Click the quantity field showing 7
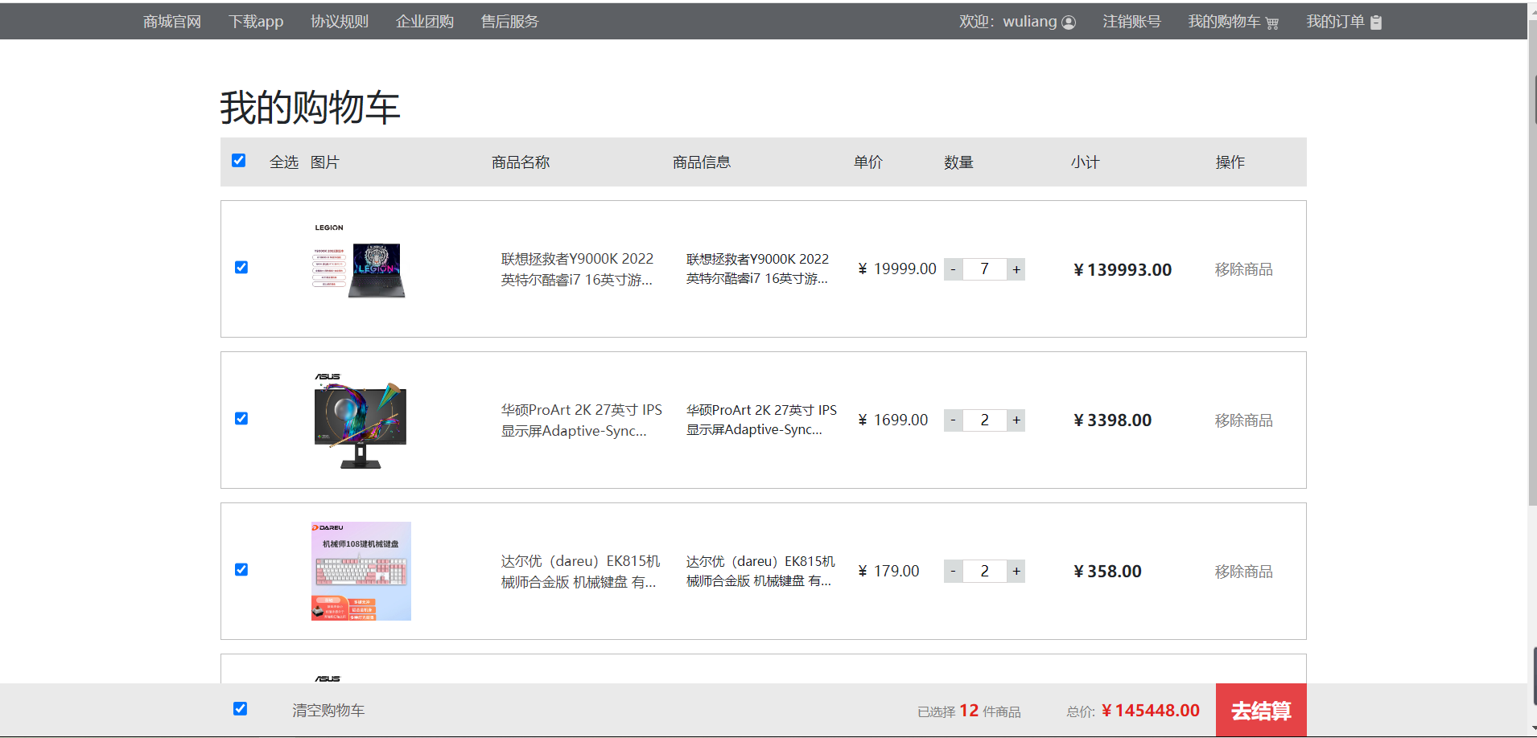Image resolution: width=1537 pixels, height=738 pixels. (985, 269)
